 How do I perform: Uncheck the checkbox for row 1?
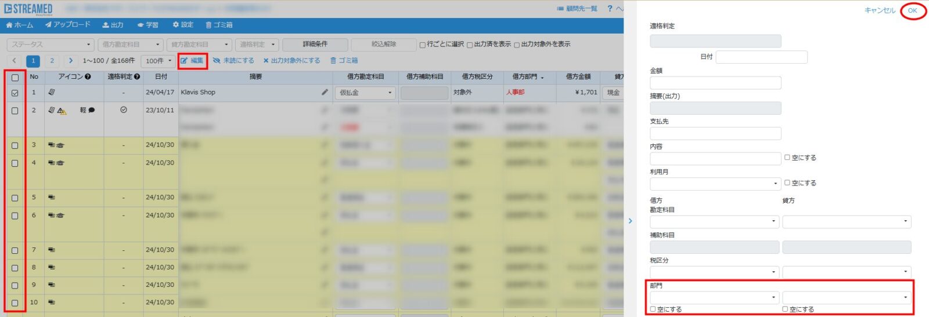click(x=15, y=93)
